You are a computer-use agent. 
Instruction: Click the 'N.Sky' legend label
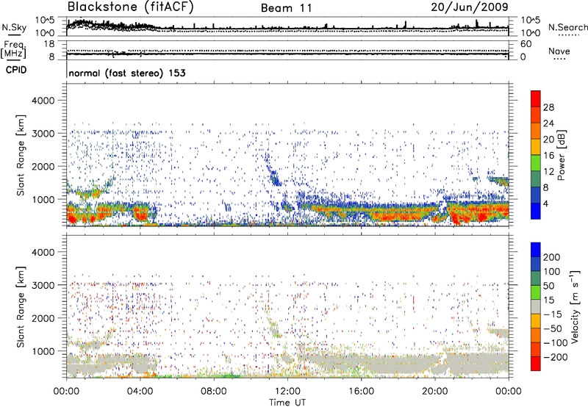[x=14, y=27]
